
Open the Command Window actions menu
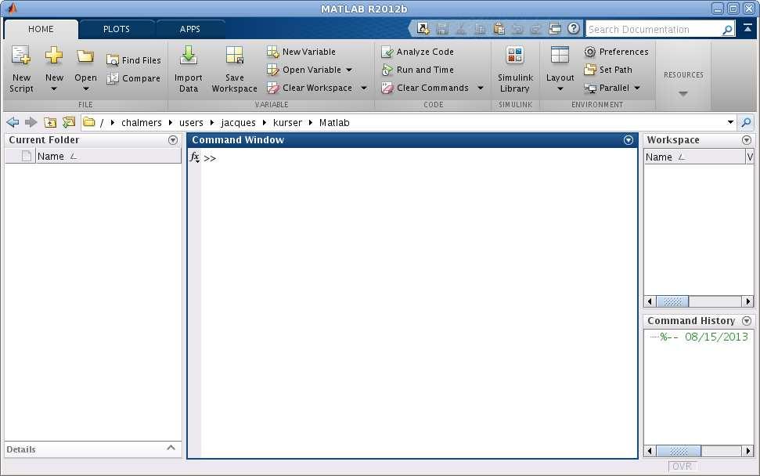point(629,140)
